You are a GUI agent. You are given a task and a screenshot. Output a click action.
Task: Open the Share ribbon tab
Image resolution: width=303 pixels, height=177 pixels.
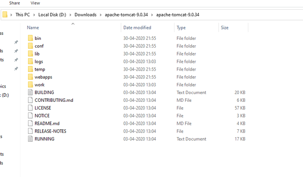click(15, 3)
